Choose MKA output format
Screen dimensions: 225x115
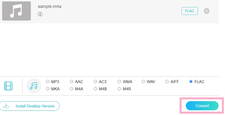[x=48, y=89]
